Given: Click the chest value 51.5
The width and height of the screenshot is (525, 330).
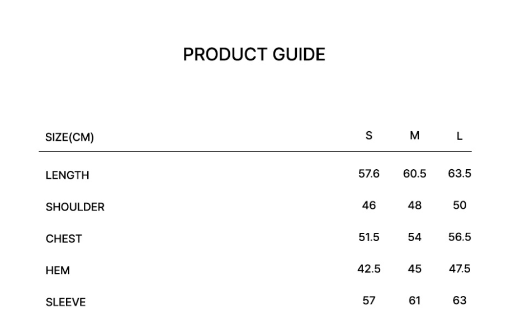Looking at the screenshot, I should 369,237.
